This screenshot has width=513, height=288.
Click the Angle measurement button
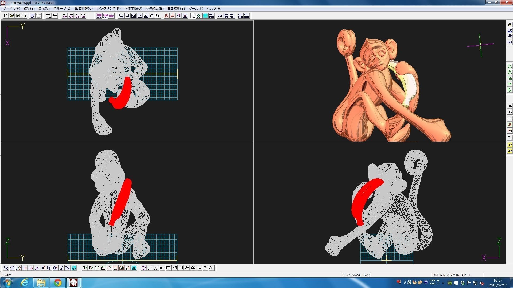tap(510, 78)
